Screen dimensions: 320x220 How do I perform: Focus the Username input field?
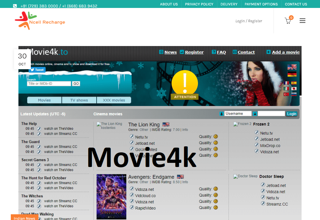coord(238,114)
